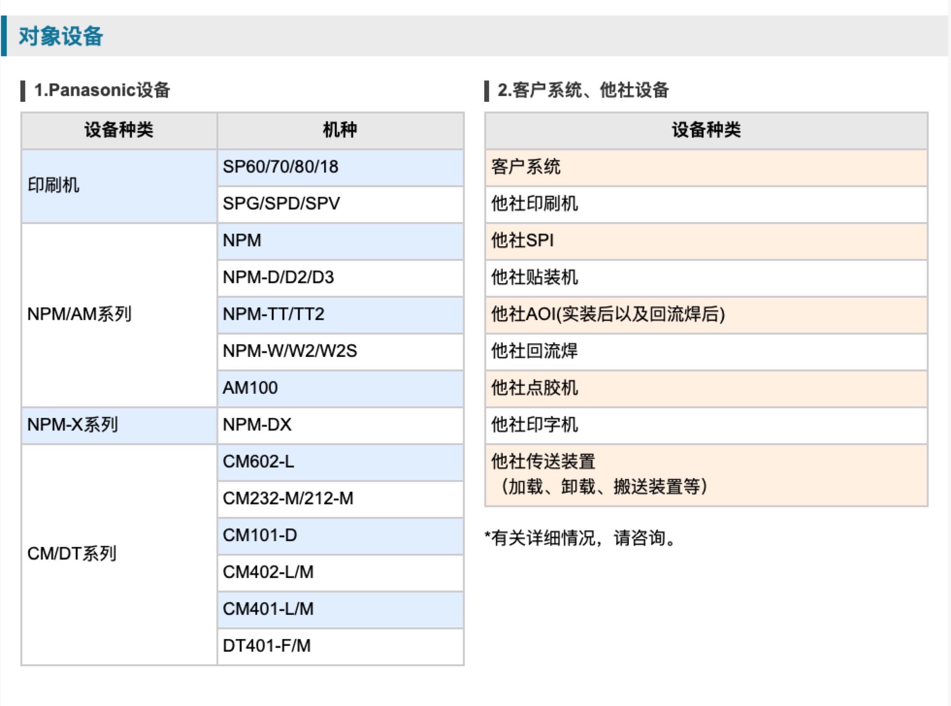Select the 他社印刷机 row
The width and height of the screenshot is (951, 706).
click(706, 204)
